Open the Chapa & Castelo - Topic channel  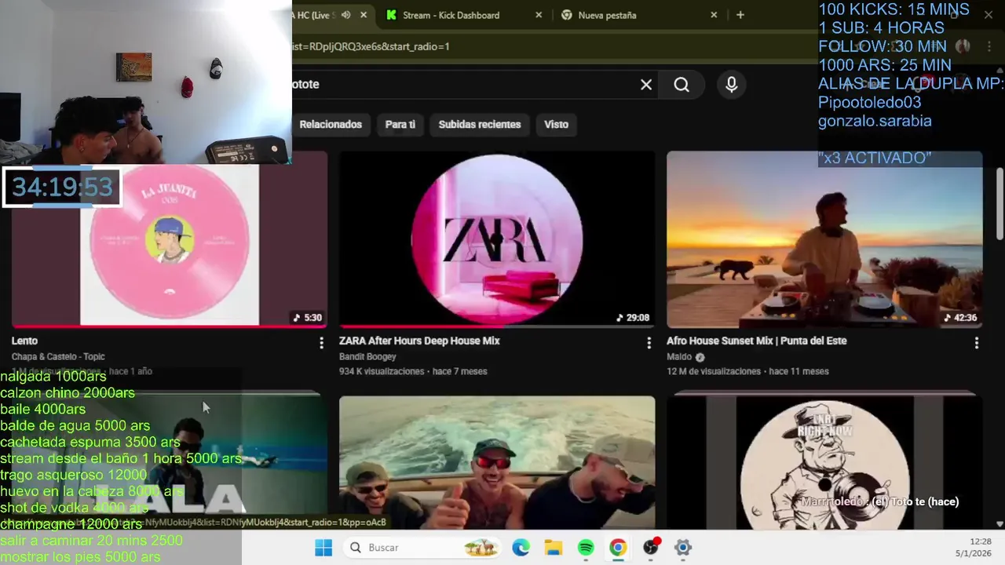[58, 356]
